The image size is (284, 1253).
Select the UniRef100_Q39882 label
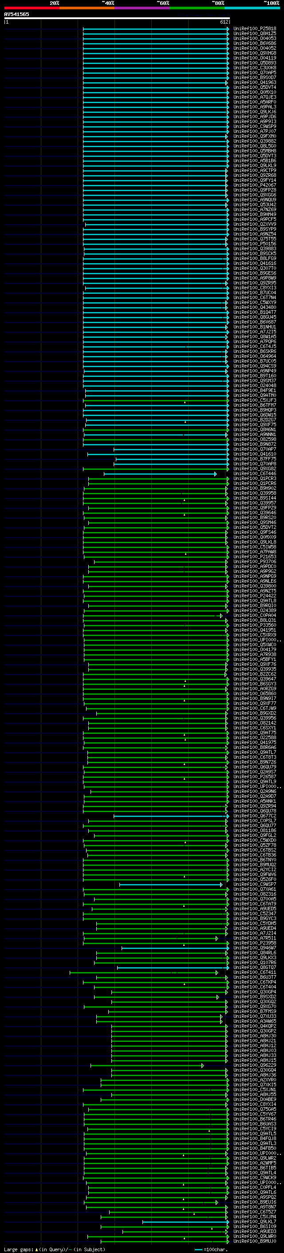(x=255, y=141)
